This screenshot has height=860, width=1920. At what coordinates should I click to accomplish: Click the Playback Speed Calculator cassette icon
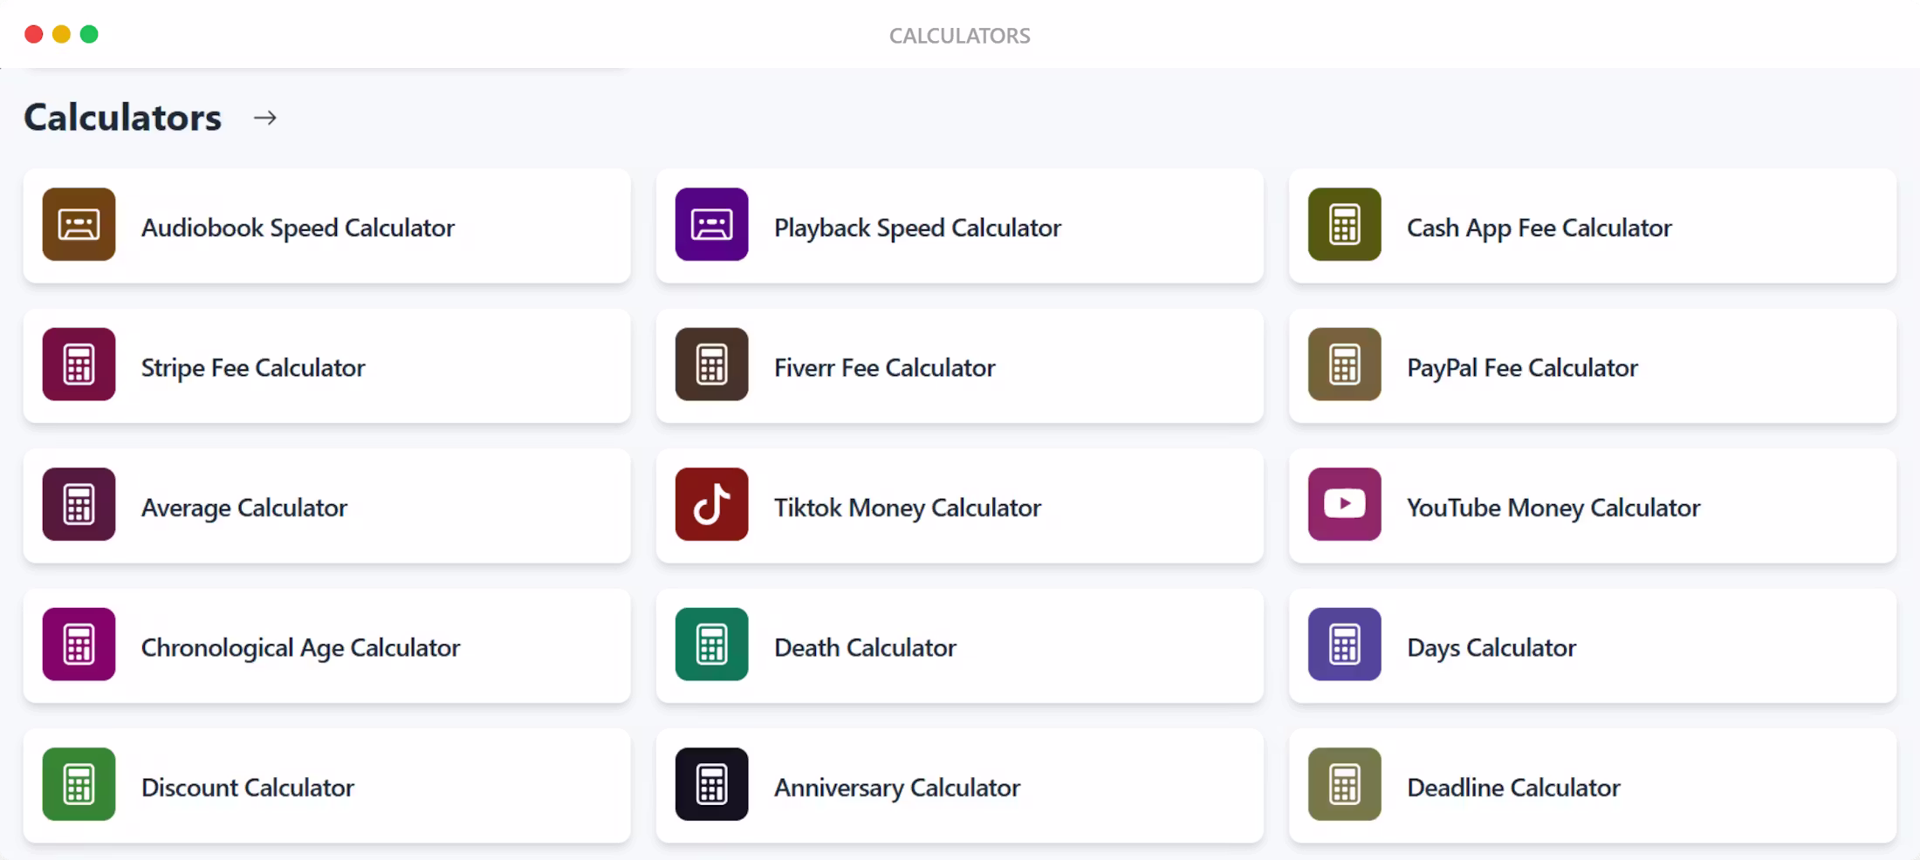click(x=710, y=225)
